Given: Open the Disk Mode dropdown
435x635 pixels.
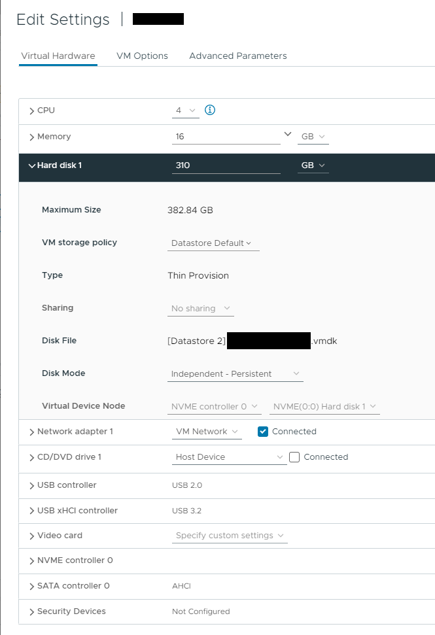Looking at the screenshot, I should point(234,373).
